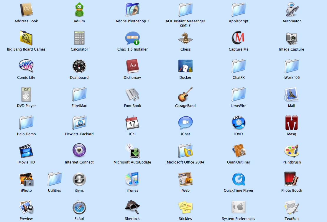This screenshot has height=222, width=327.
Task: Click the "Photo Booth" label text
Action: 292,190
